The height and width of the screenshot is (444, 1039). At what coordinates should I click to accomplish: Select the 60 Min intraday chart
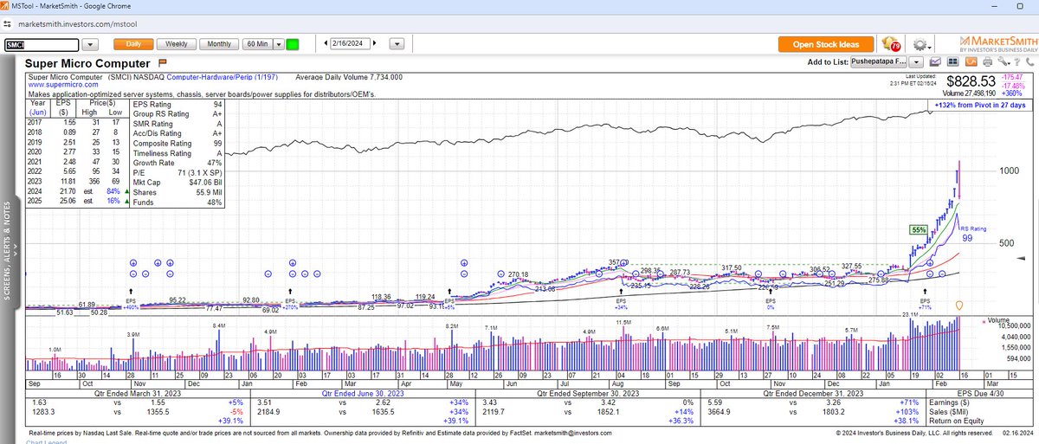pyautogui.click(x=256, y=43)
